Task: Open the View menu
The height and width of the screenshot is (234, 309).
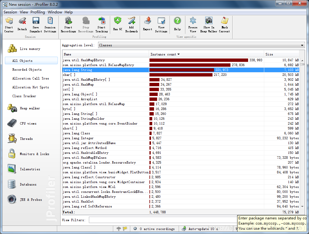Action: [x=24, y=12]
